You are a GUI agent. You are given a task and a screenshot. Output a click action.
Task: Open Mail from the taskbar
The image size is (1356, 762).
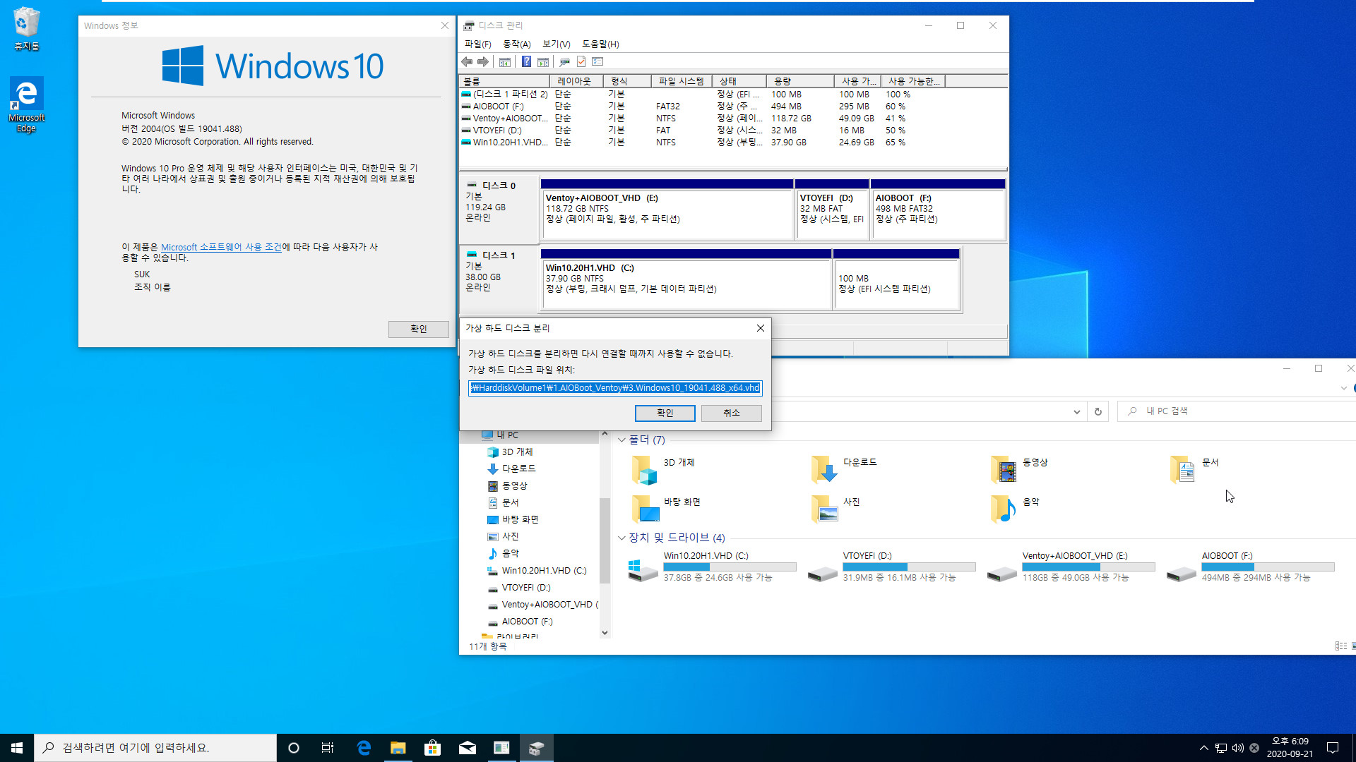click(467, 748)
